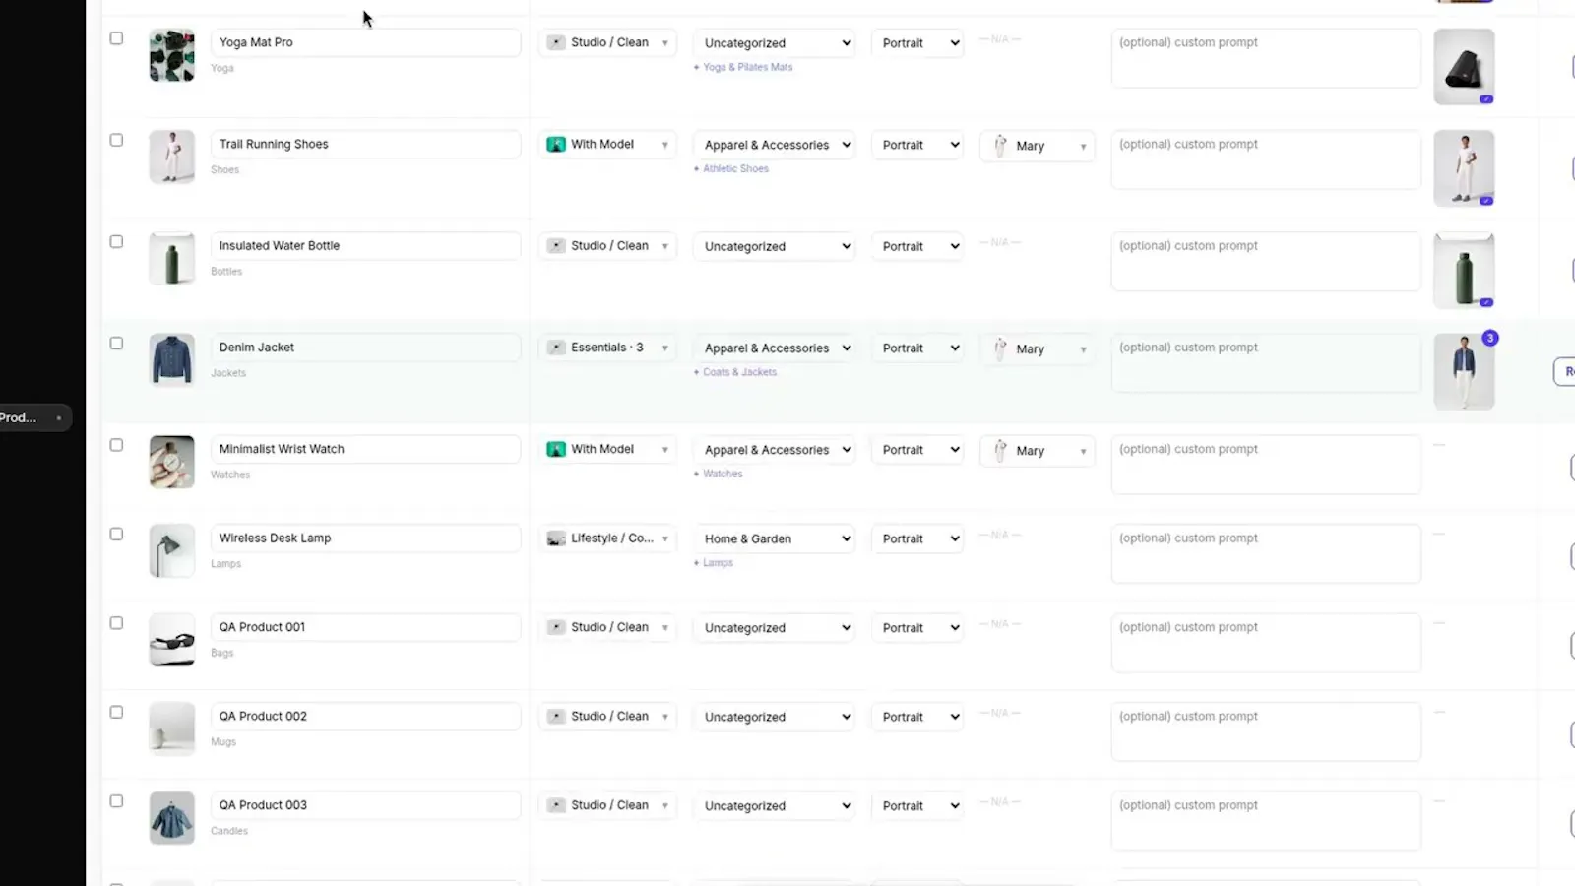Tick the Trail Running Shoes checkbox
The image size is (1575, 886).
[116, 140]
